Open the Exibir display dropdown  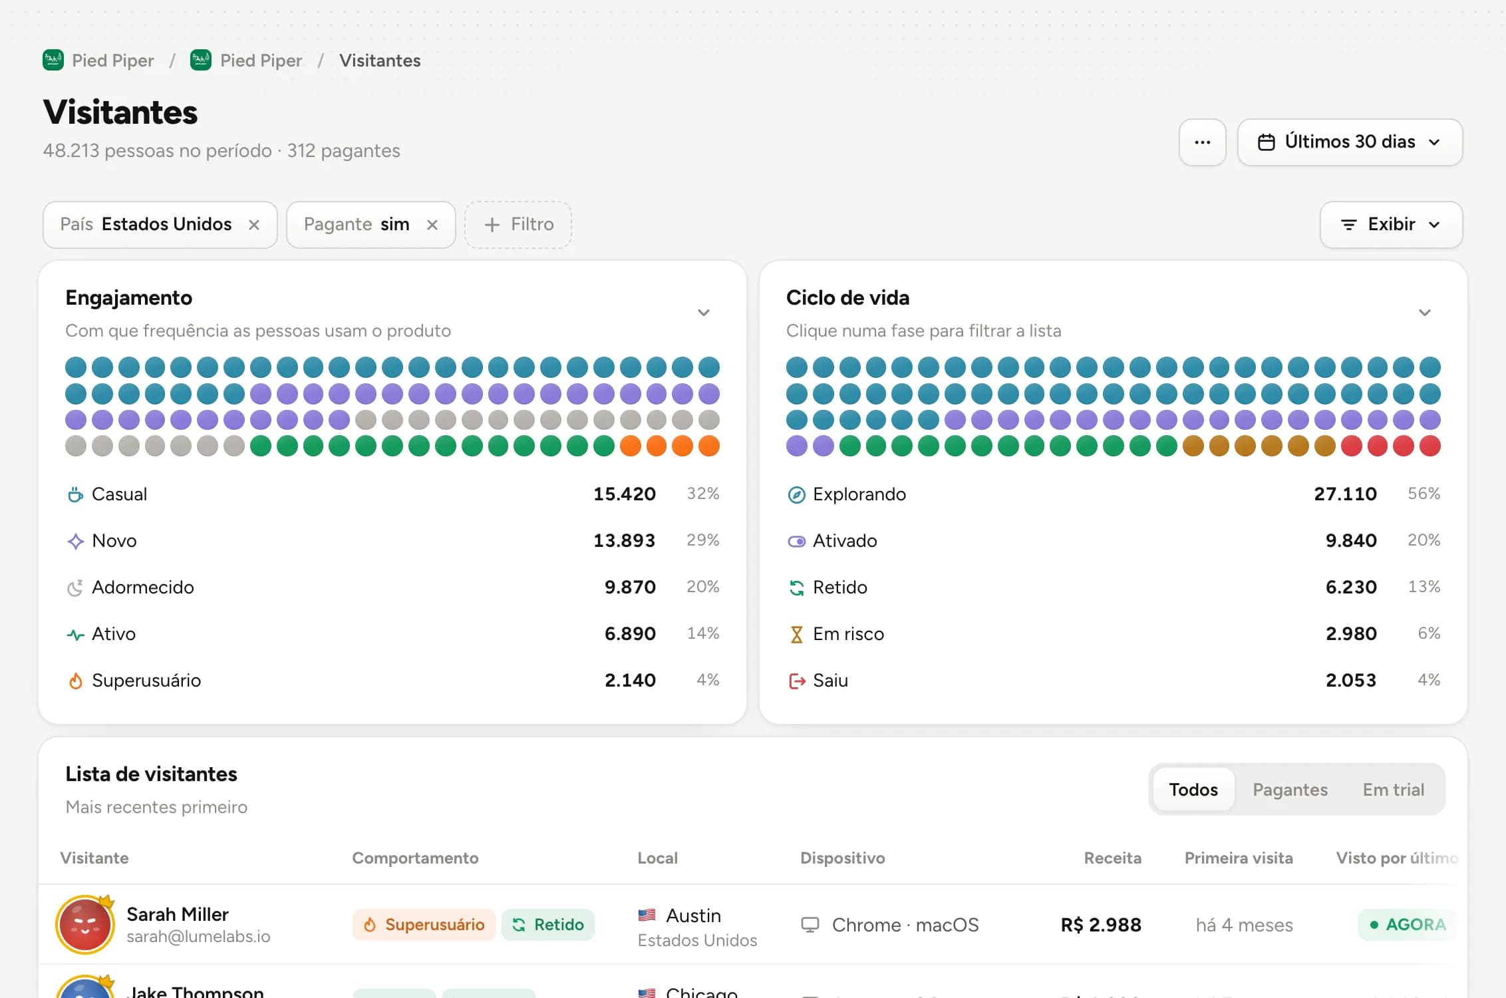point(1391,225)
